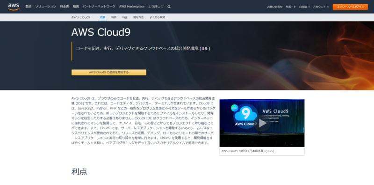Select the よくある質問 tab

point(157,17)
